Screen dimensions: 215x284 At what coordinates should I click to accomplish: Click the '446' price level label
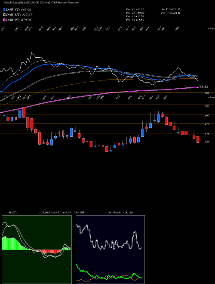click(x=207, y=134)
